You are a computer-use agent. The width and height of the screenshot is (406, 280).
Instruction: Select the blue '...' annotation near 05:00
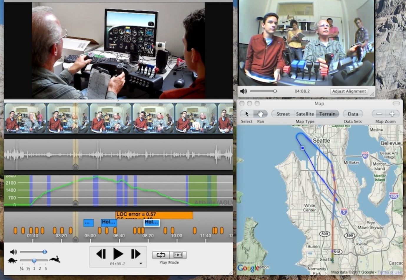coord(88,223)
